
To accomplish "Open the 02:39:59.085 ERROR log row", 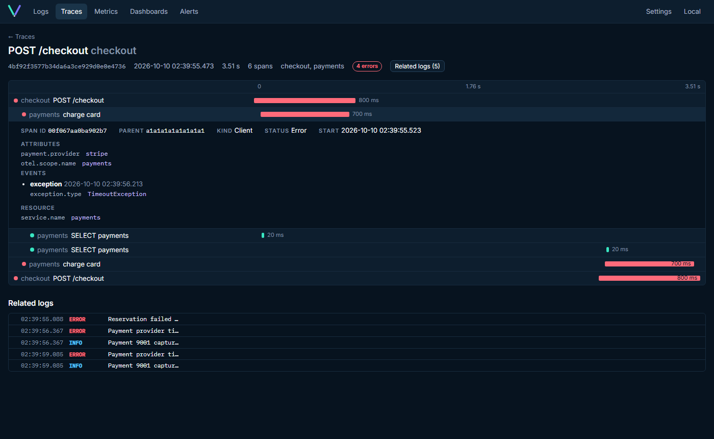I will point(357,354).
